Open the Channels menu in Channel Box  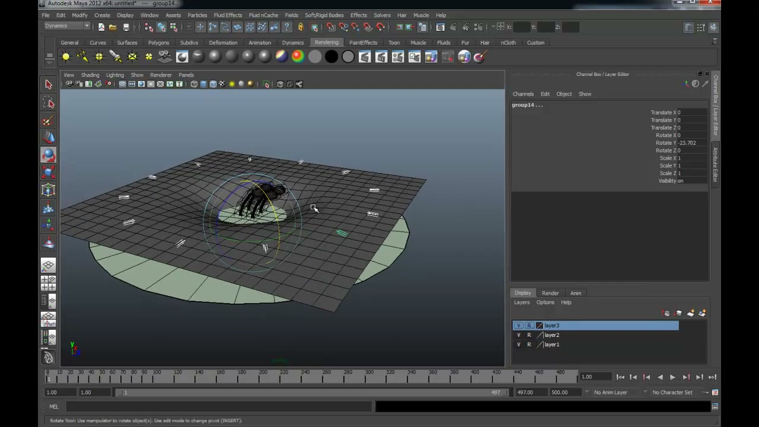[x=523, y=94]
